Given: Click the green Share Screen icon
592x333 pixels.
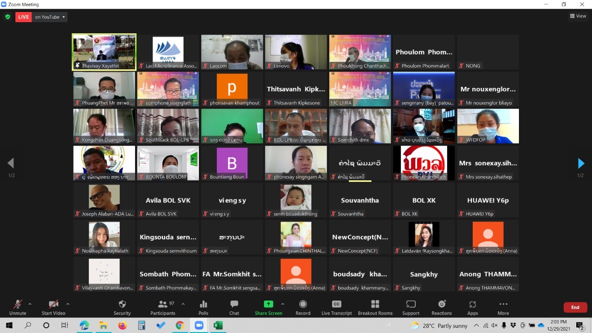Looking at the screenshot, I should [x=268, y=304].
